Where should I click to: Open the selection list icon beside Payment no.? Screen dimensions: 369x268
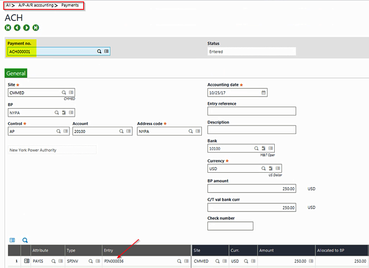(x=107, y=51)
